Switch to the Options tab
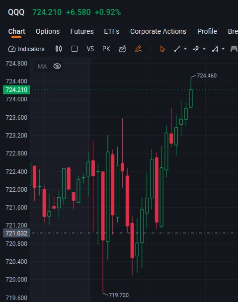The image size is (238, 302). pos(48,31)
